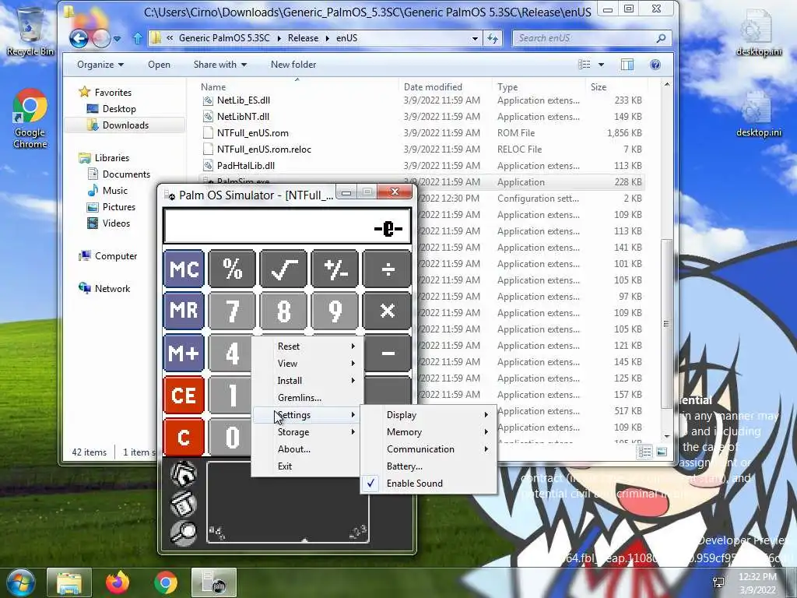Tap the number 4 calculator key
The width and height of the screenshot is (797, 598).
(230, 353)
